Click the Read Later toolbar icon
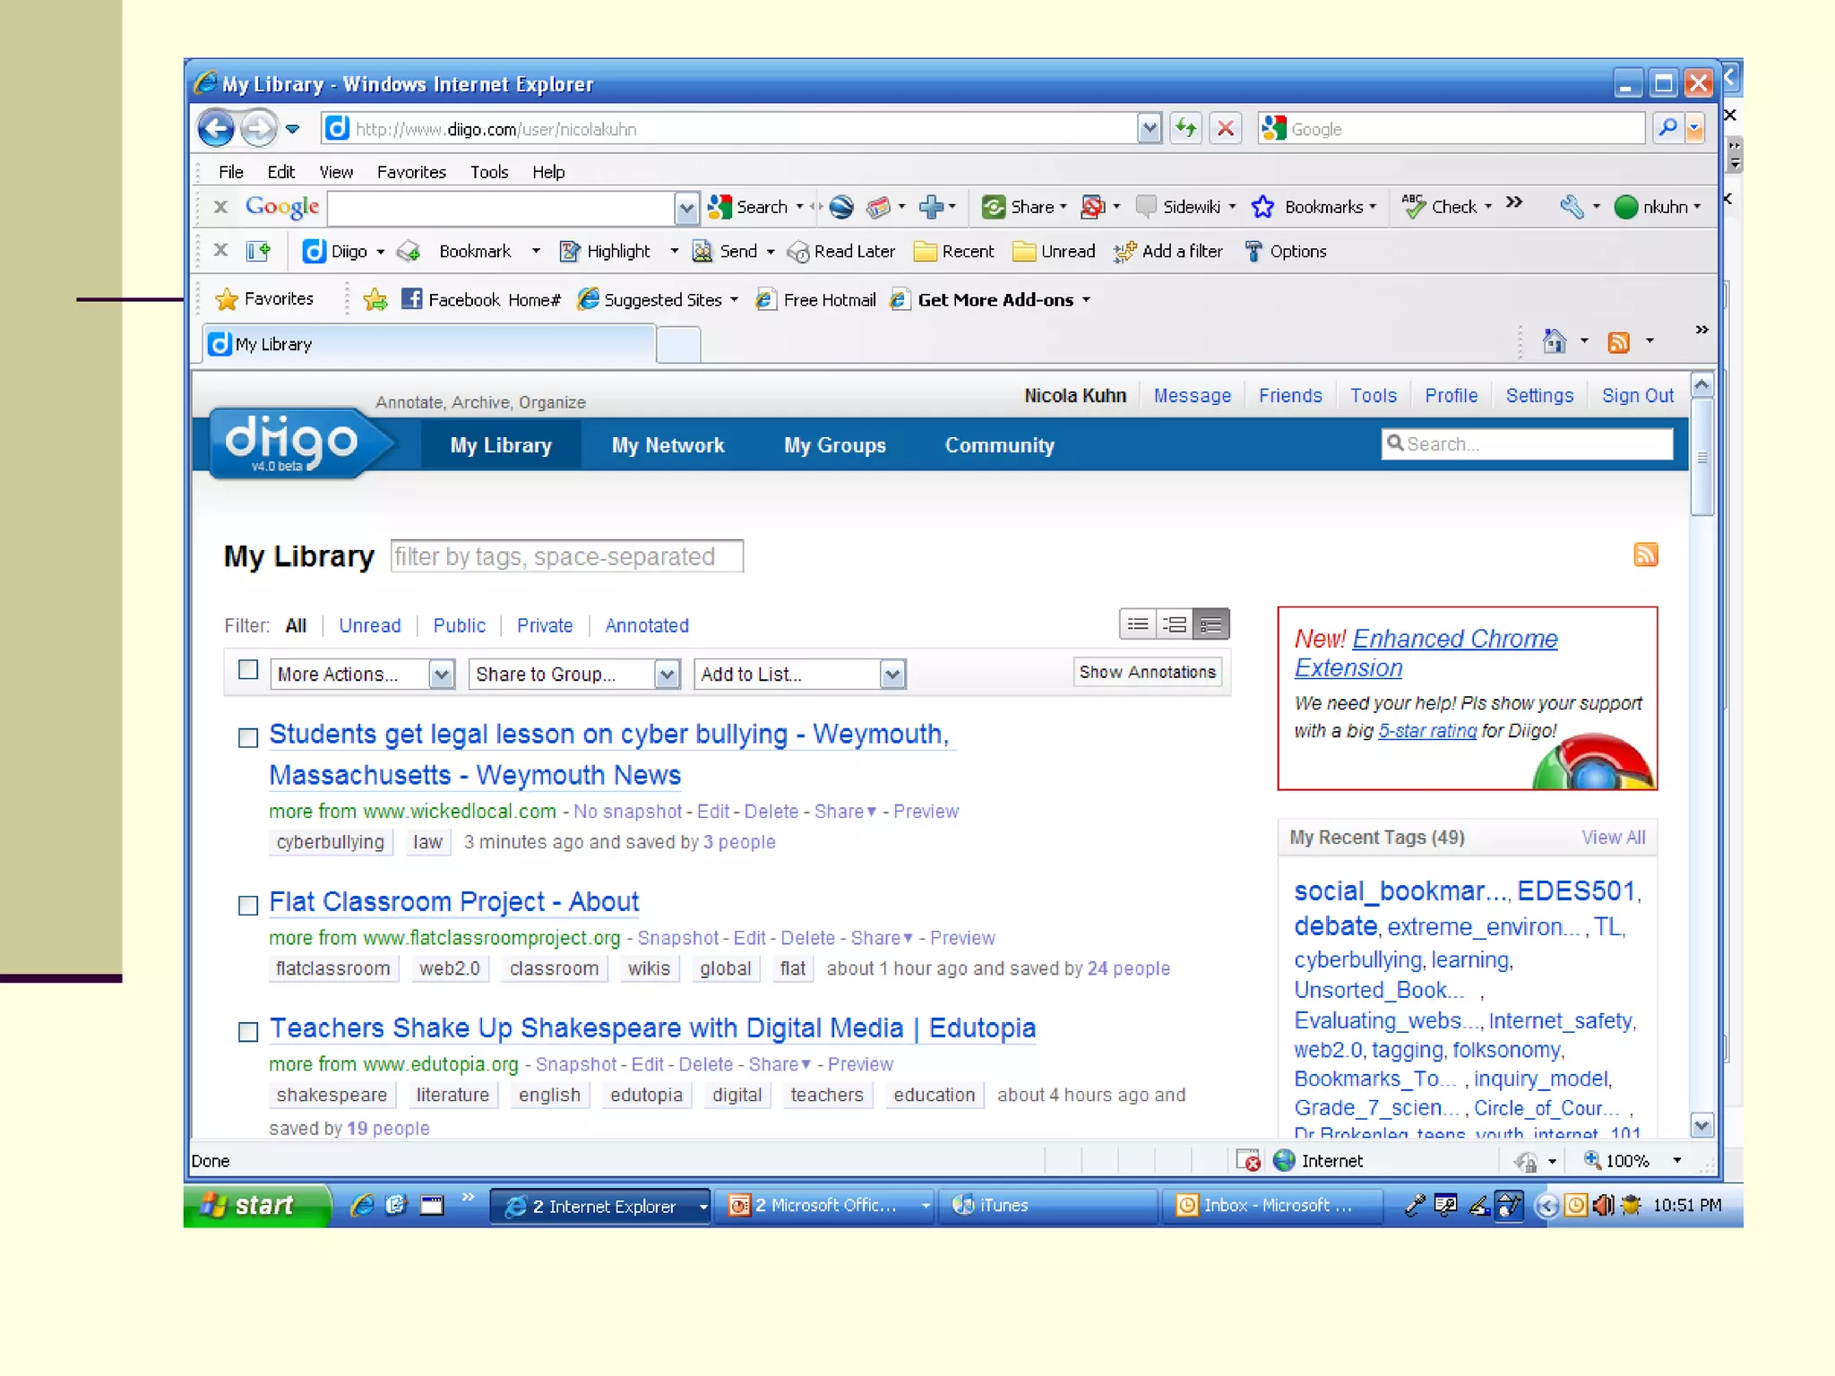 pos(797,253)
